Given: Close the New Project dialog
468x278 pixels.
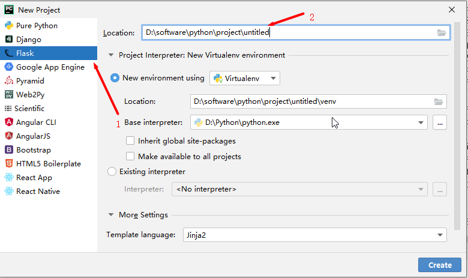Looking at the screenshot, I should [x=452, y=10].
